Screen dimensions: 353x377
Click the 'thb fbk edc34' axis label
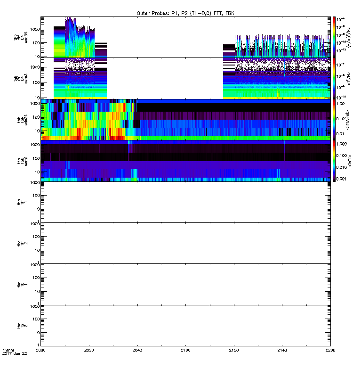[22, 120]
